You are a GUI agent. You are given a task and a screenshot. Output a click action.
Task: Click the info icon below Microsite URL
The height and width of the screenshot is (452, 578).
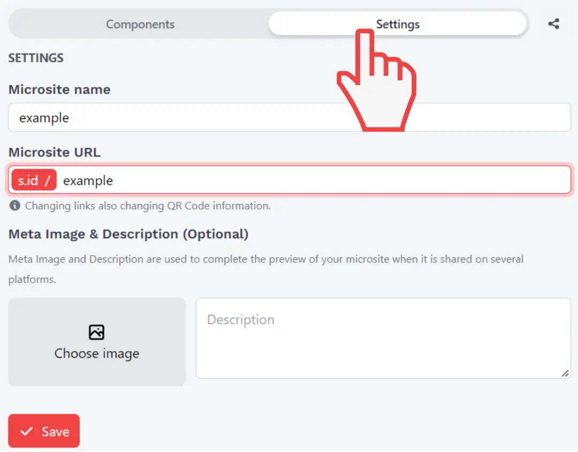15,205
